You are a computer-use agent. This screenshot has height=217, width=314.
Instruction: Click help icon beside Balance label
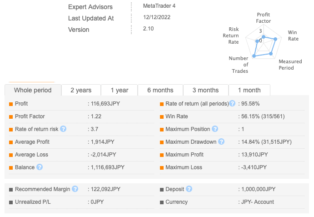pyautogui.click(x=40, y=167)
